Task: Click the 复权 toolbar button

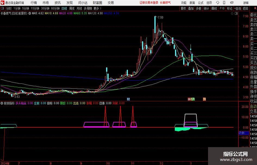Action: [183, 8]
